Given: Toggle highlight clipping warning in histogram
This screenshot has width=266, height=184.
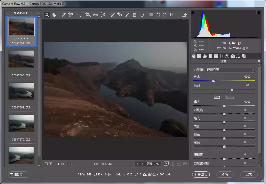Looking at the screenshot, I should [x=259, y=12].
